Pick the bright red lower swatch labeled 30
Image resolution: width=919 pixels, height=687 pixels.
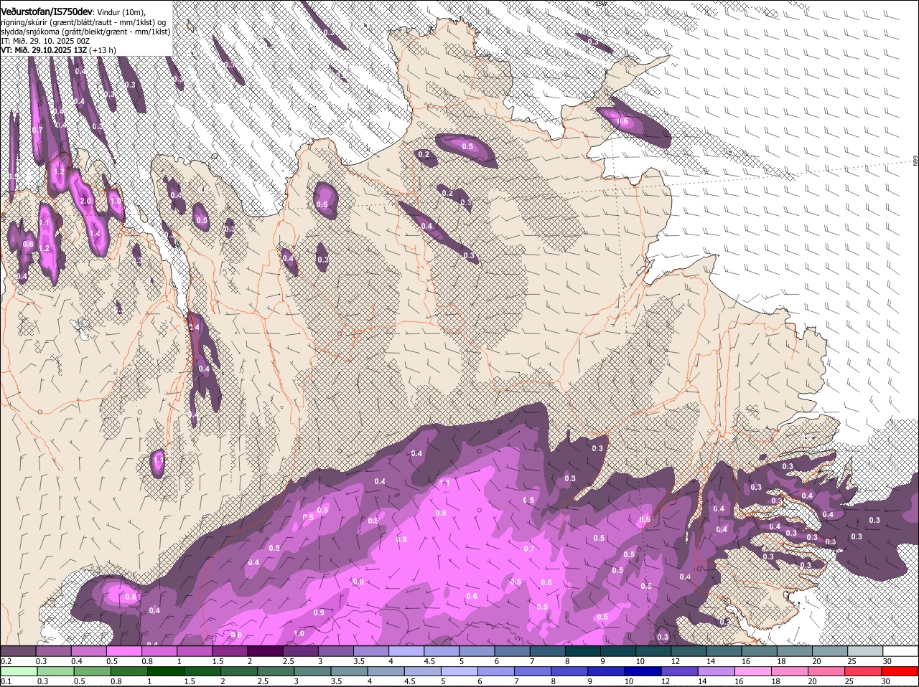point(899,671)
